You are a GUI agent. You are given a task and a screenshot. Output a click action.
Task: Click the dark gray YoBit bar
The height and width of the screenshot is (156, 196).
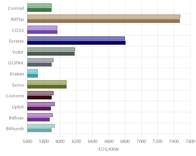pyautogui.click(x=51, y=54)
